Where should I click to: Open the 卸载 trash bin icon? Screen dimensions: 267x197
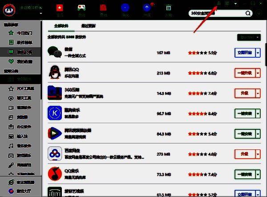click(169, 8)
